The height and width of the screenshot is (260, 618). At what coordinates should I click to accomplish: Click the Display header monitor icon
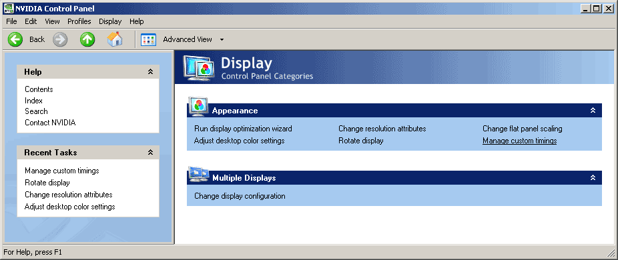pos(200,68)
